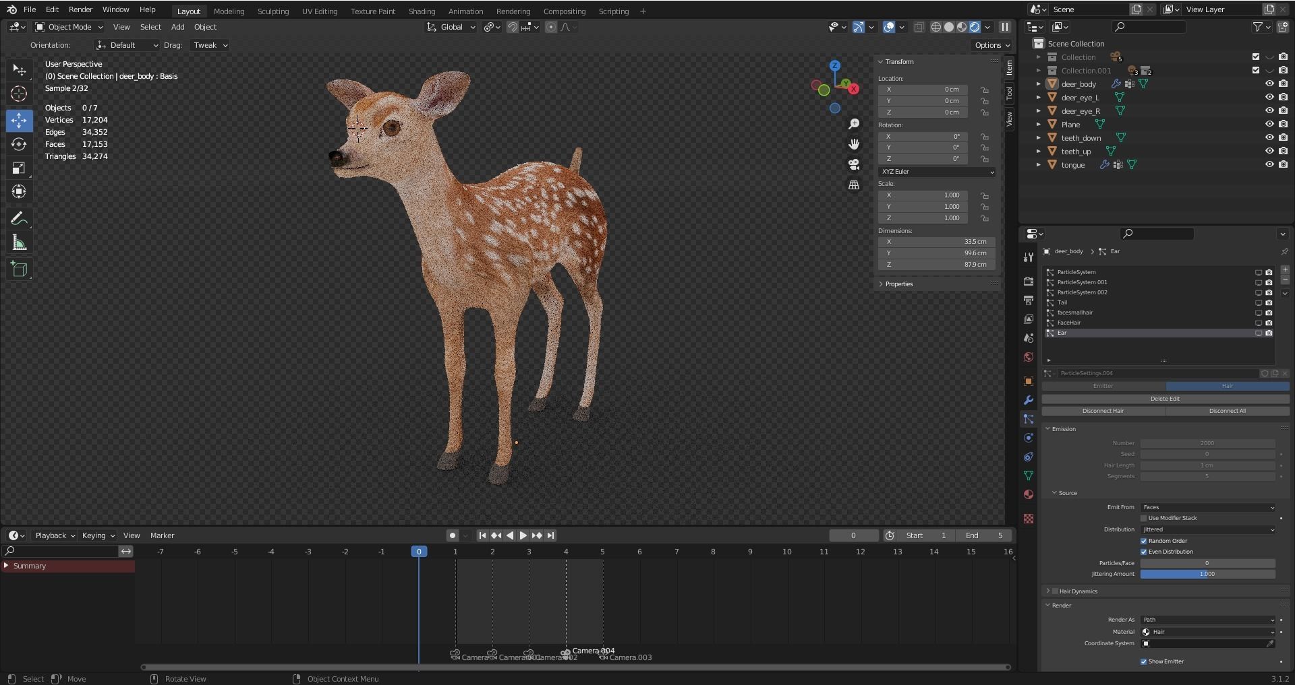Open the Output properties tab icon
Image resolution: width=1295 pixels, height=685 pixels.
[1028, 300]
